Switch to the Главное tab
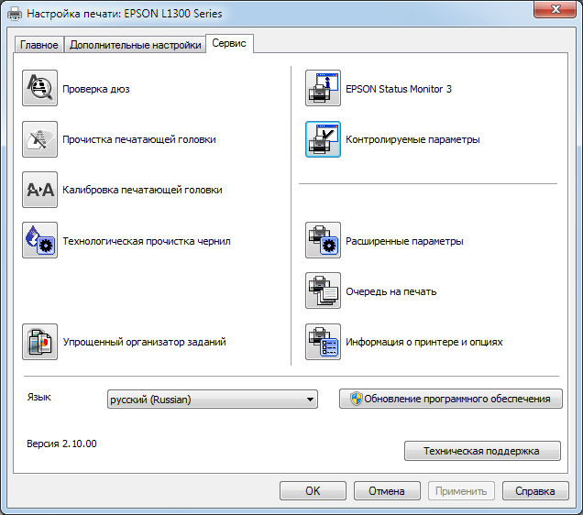The image size is (583, 515). [39, 45]
